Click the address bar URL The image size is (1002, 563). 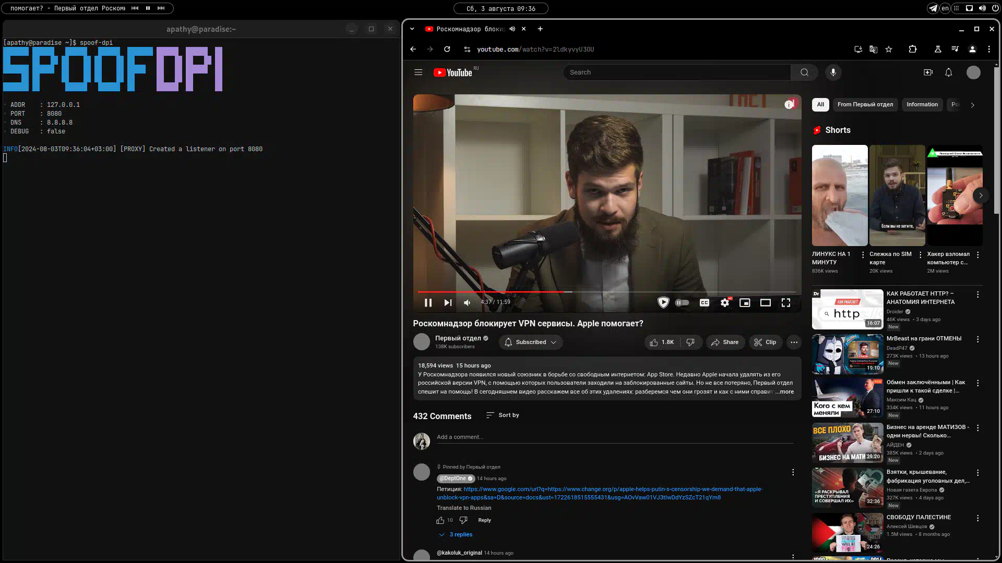click(535, 50)
